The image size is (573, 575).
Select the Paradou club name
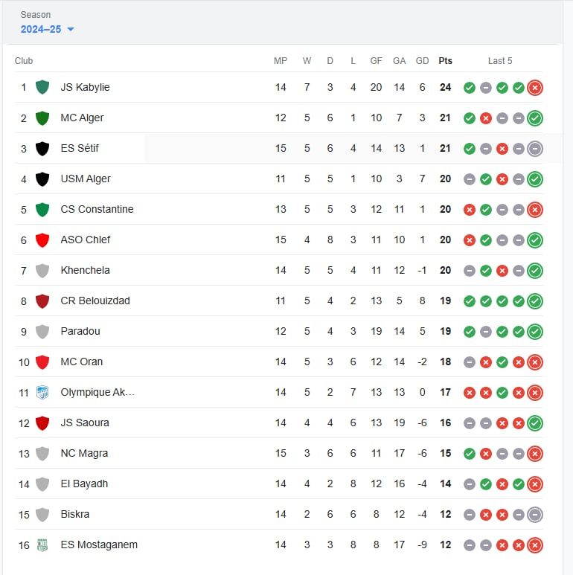click(x=80, y=331)
